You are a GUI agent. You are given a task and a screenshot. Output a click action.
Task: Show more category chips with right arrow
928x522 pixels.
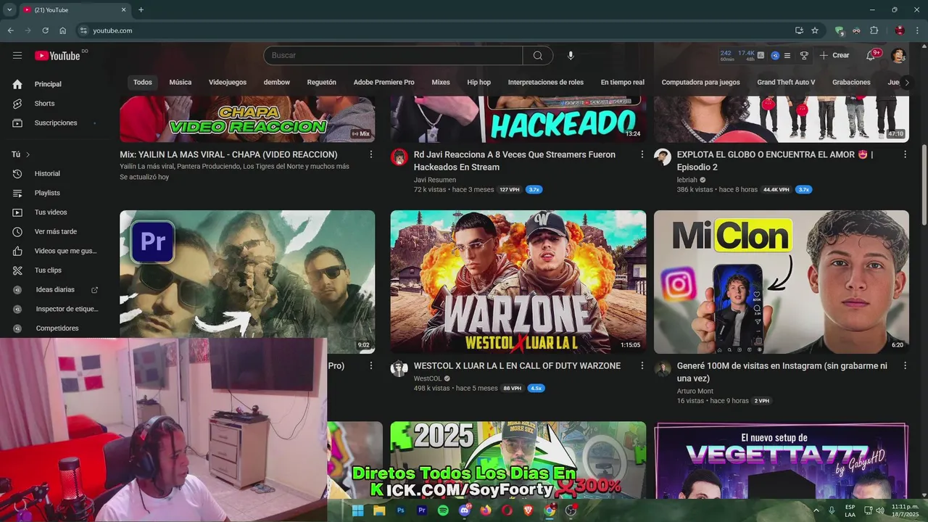(x=907, y=83)
